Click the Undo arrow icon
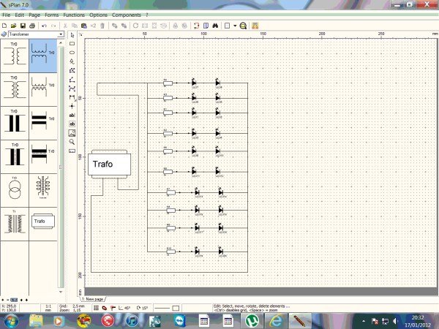The height and width of the screenshot is (329, 439). coord(45,26)
